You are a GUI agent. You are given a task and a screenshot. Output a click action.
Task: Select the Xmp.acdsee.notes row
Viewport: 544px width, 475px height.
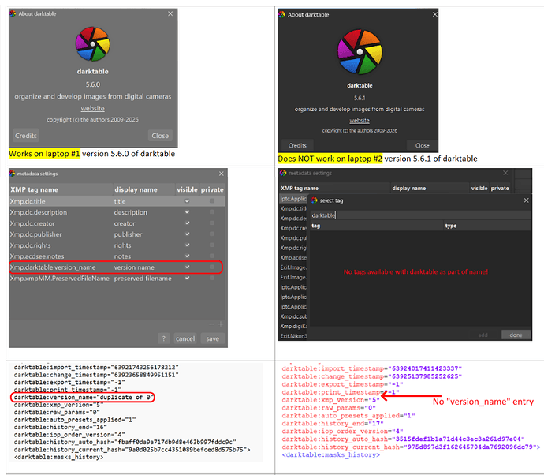(117, 256)
